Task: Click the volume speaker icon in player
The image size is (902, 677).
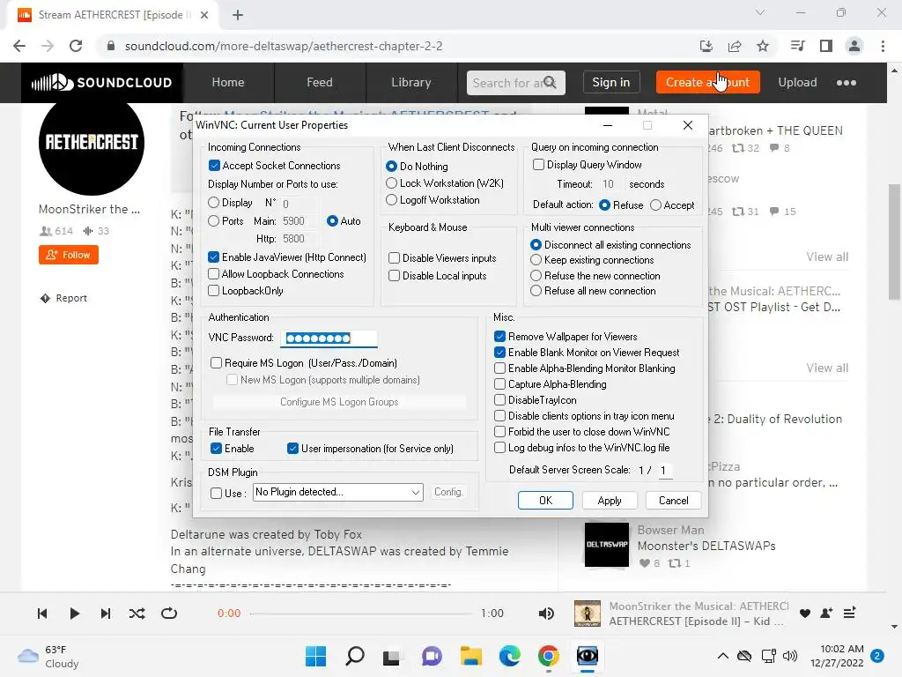Action: click(546, 614)
